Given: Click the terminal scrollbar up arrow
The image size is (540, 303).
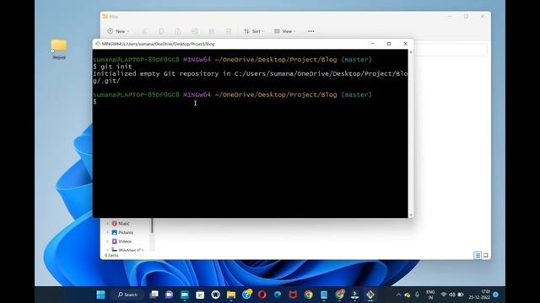Looking at the screenshot, I should [411, 52].
